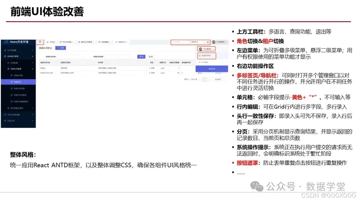This screenshot has width=357, height=201.
Task: Click the Hzero cloud logo icon
Action: point(6,42)
